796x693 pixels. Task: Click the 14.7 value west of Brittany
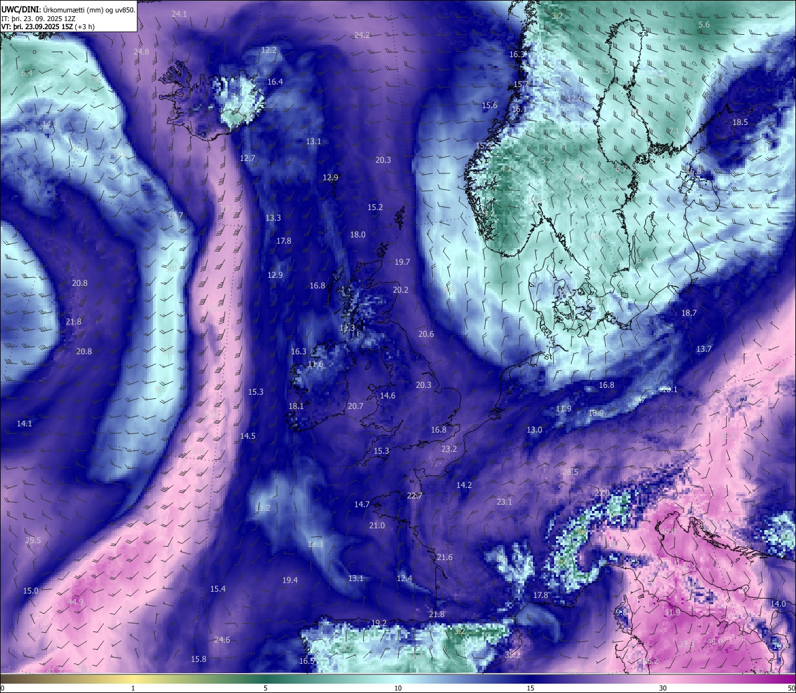(x=362, y=505)
